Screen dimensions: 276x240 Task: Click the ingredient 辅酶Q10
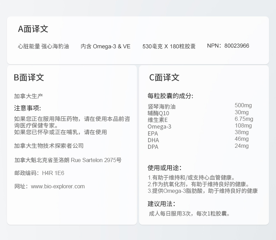158,113
